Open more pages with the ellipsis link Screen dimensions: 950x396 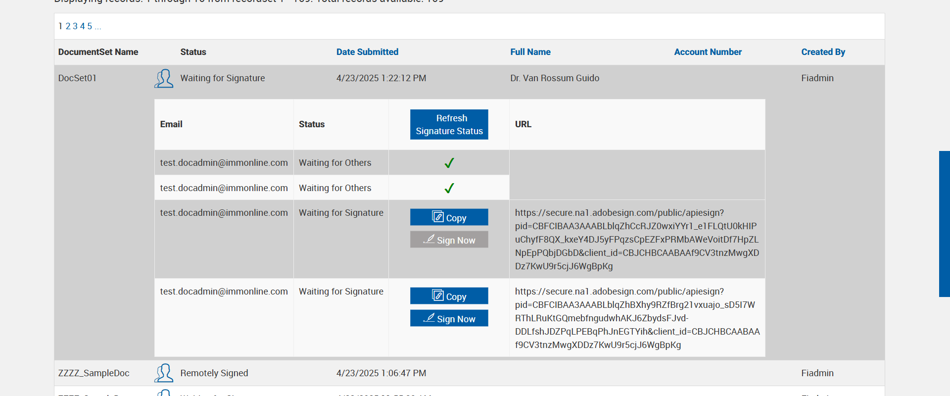click(x=98, y=26)
